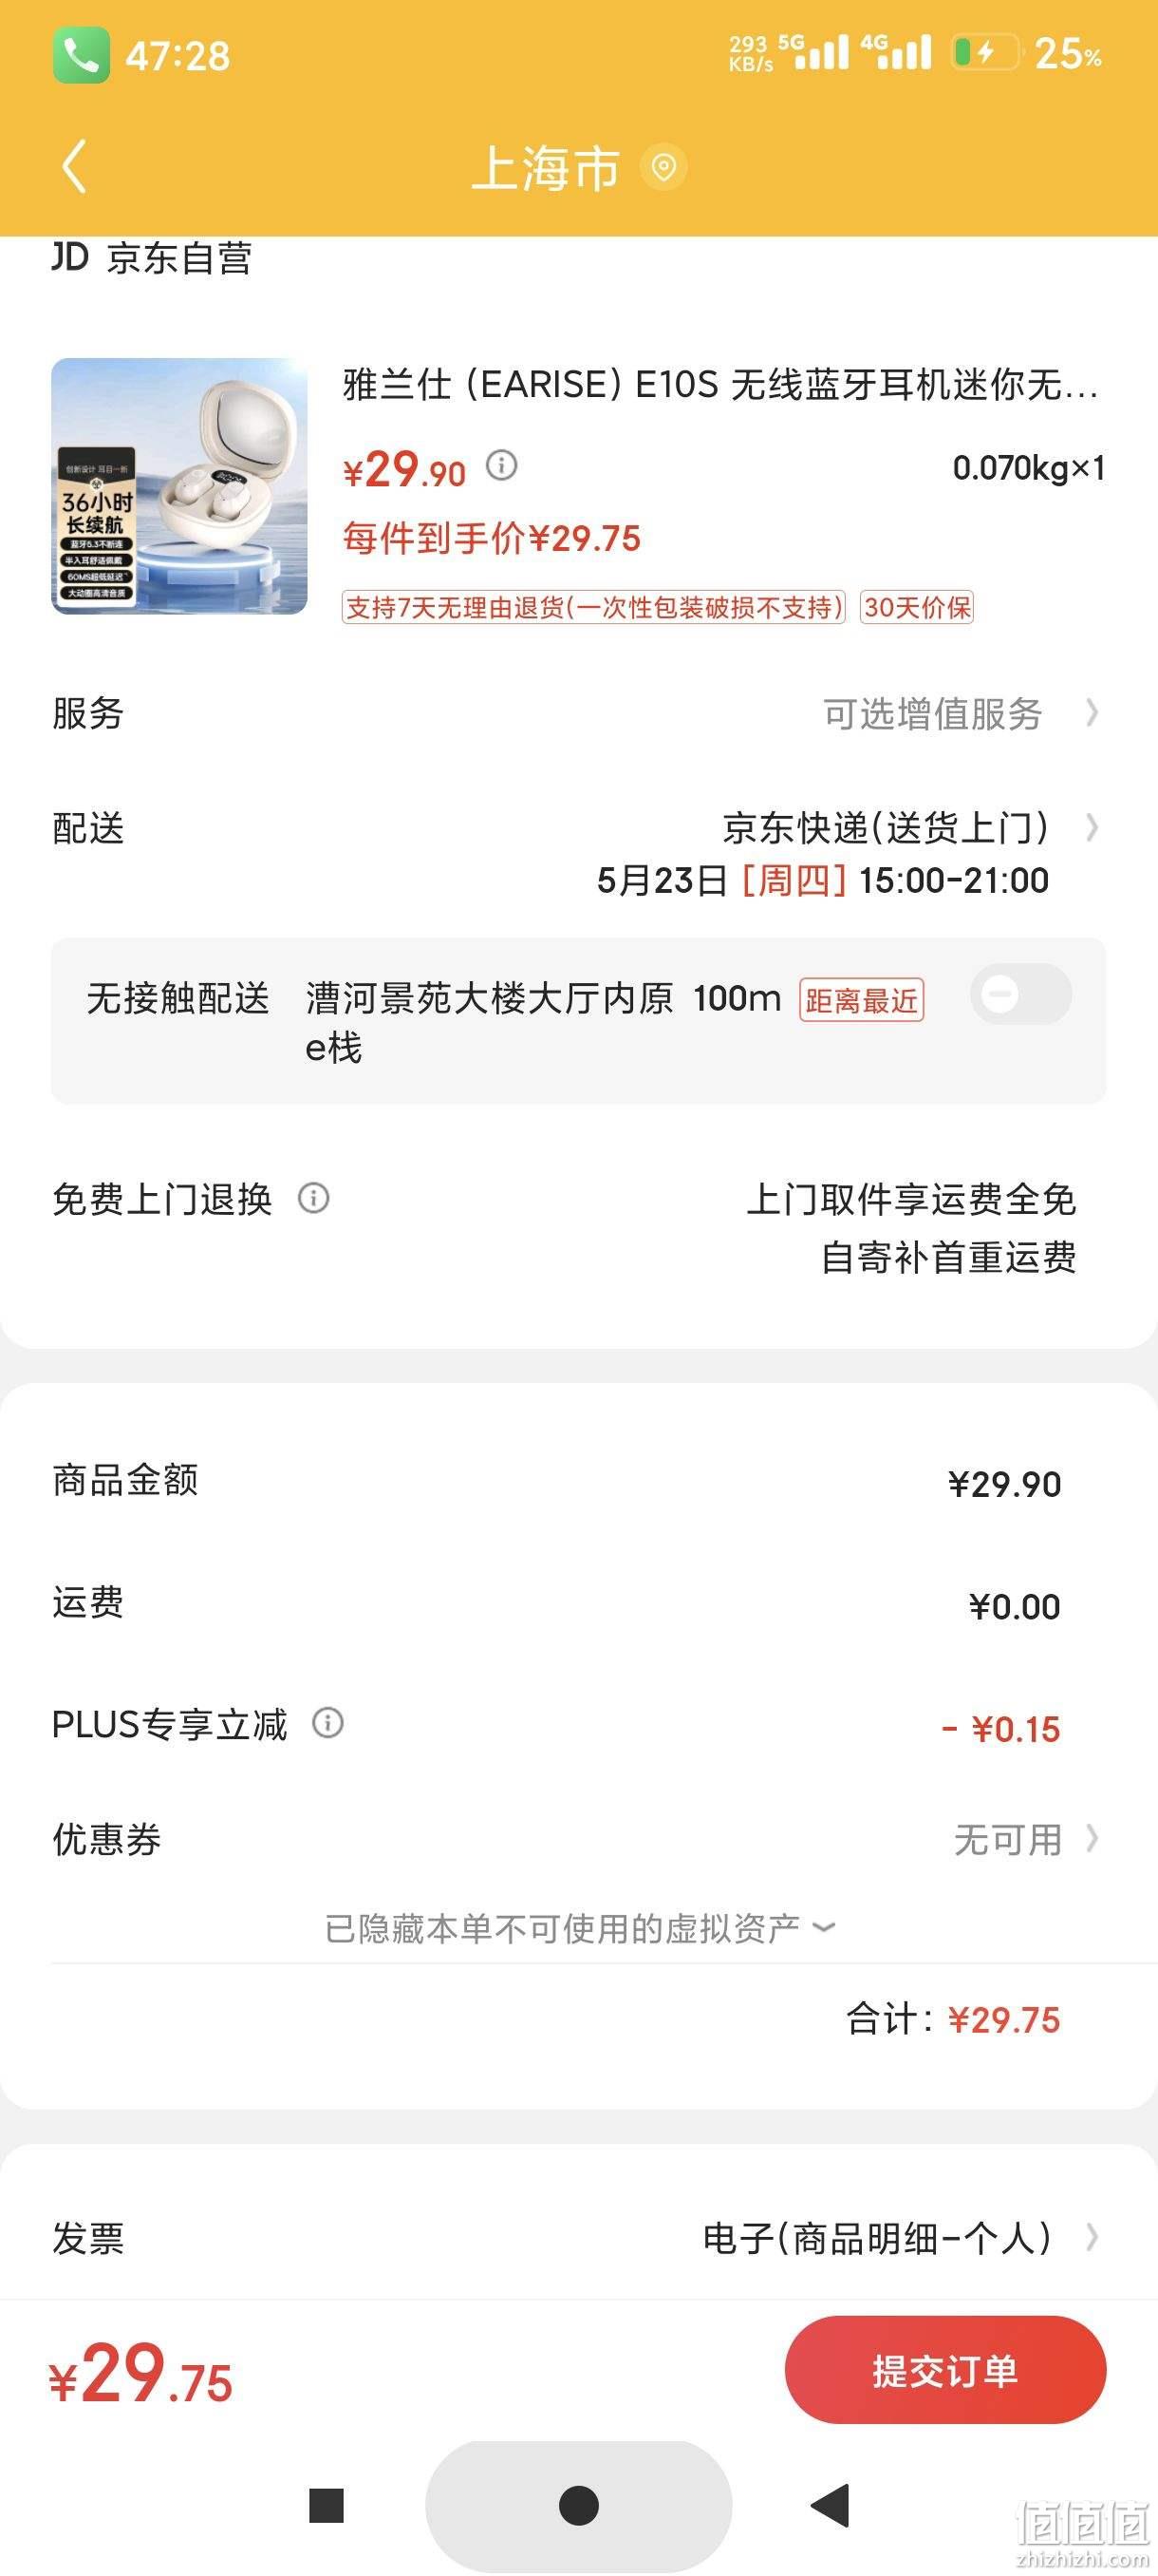The image size is (1158, 2576).
Task: Expand 已隐藏本单不可使用的虚拟资产
Action: click(578, 1928)
